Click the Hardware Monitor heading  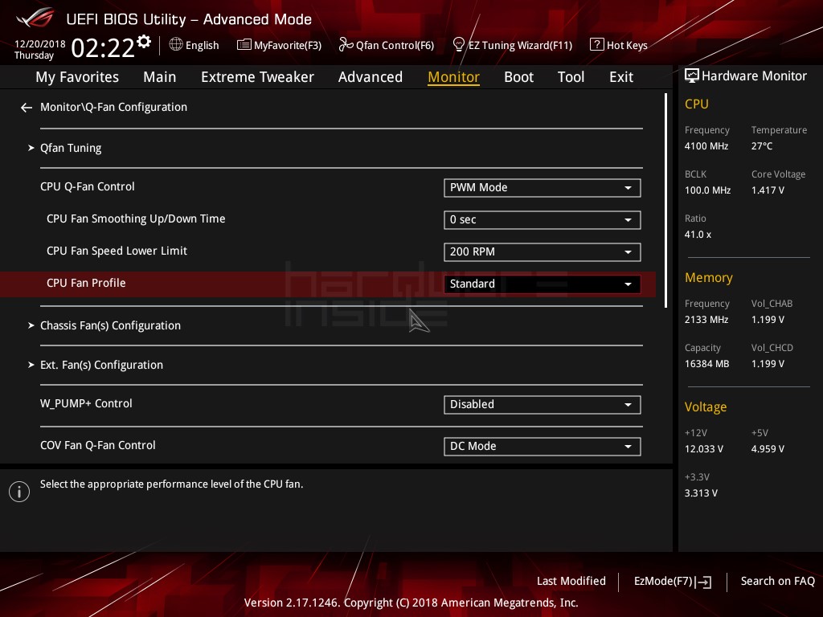(x=754, y=76)
